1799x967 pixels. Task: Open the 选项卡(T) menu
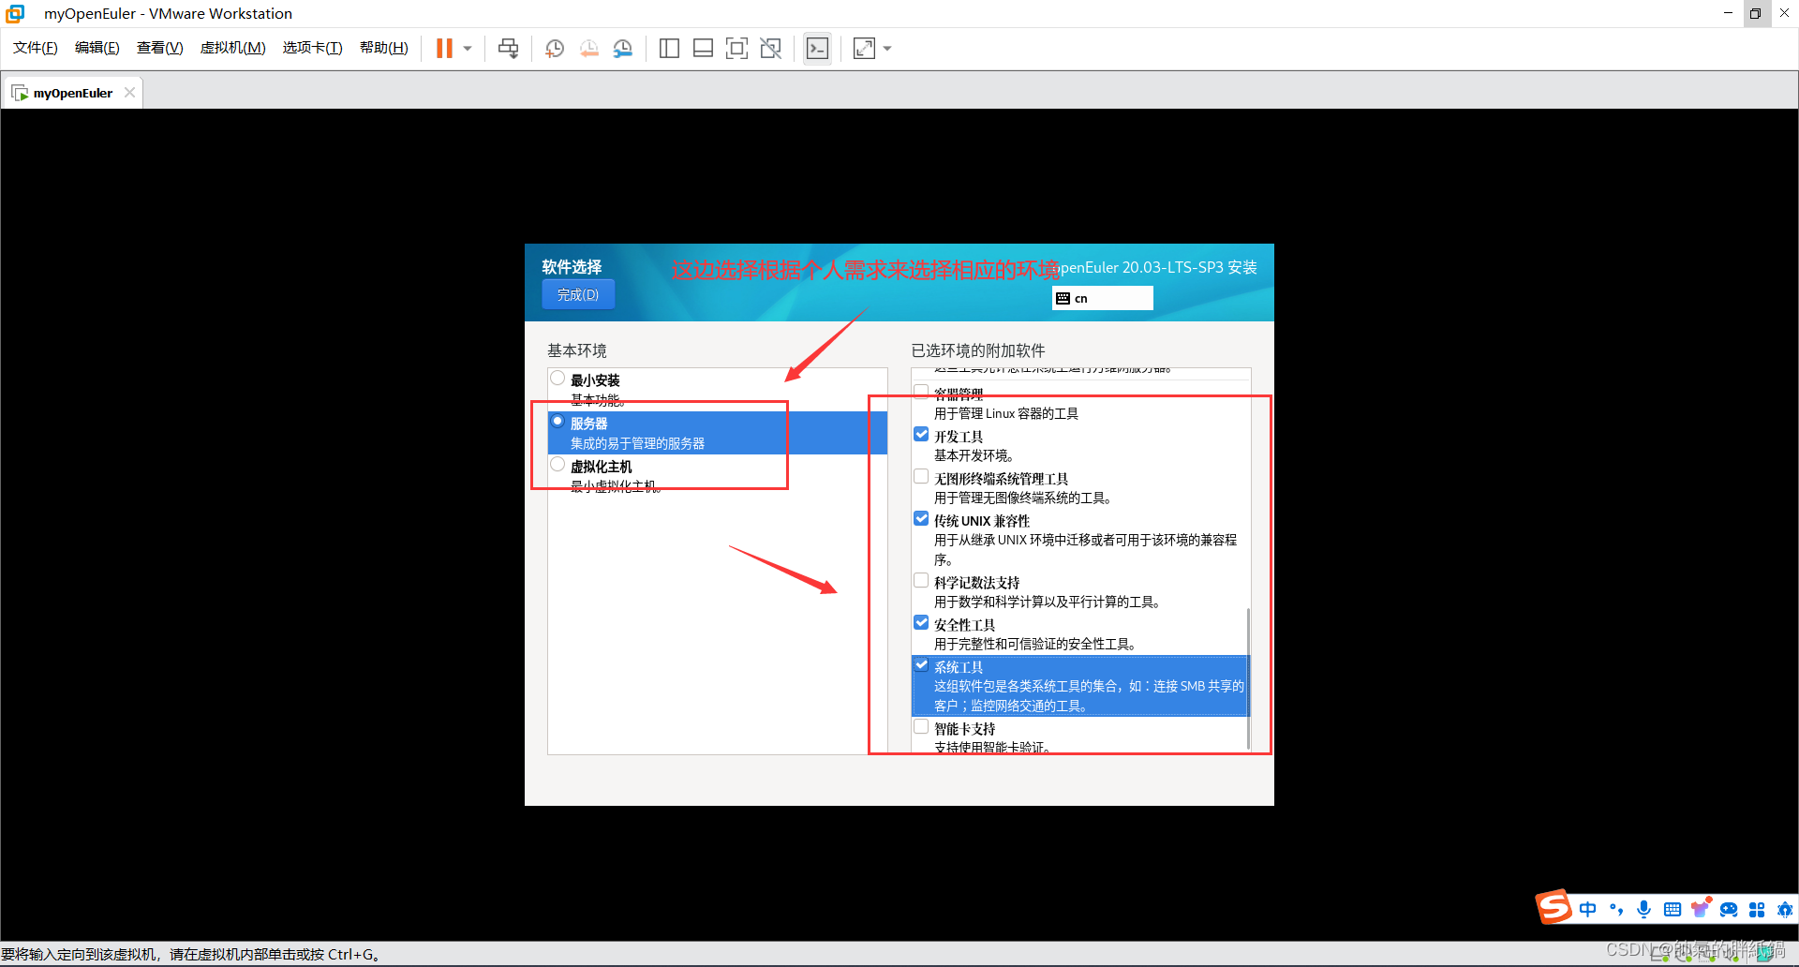313,48
